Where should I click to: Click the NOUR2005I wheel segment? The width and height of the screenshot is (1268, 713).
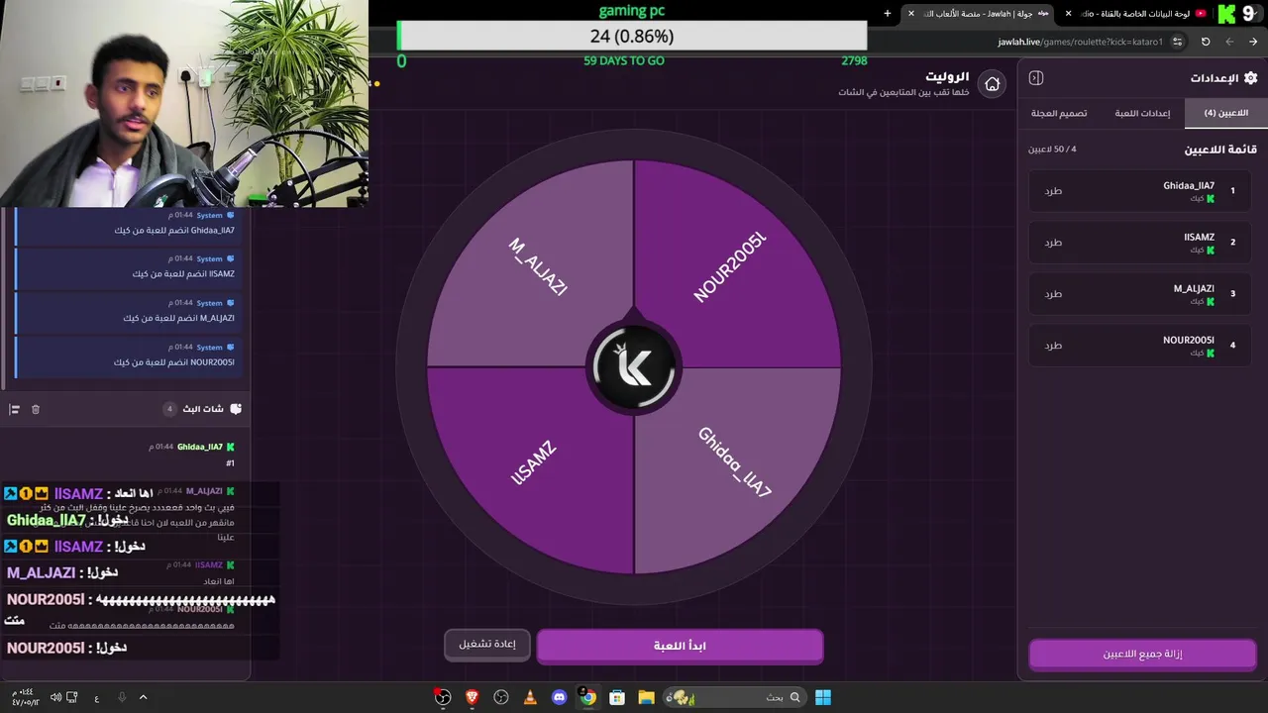pyautogui.click(x=730, y=268)
